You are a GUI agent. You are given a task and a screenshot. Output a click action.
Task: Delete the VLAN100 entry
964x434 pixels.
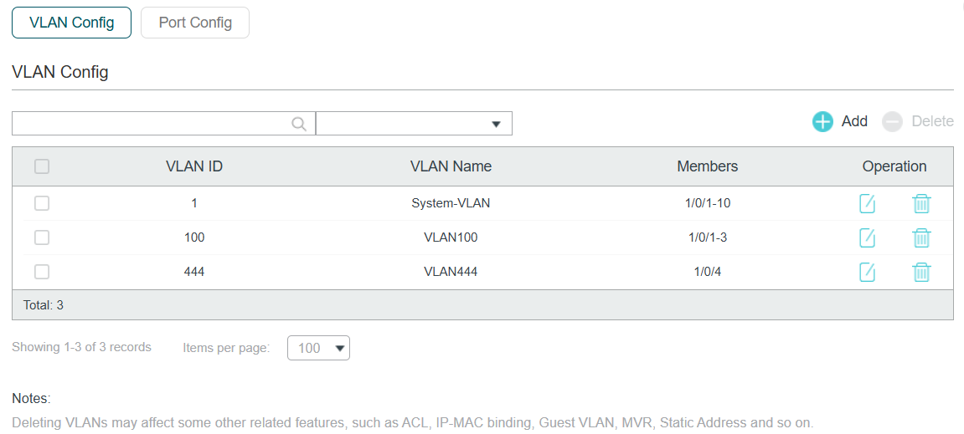click(x=921, y=237)
